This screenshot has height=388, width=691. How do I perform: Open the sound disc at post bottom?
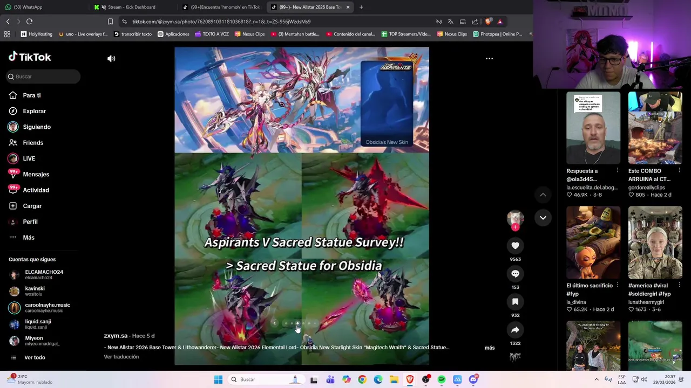(x=515, y=356)
